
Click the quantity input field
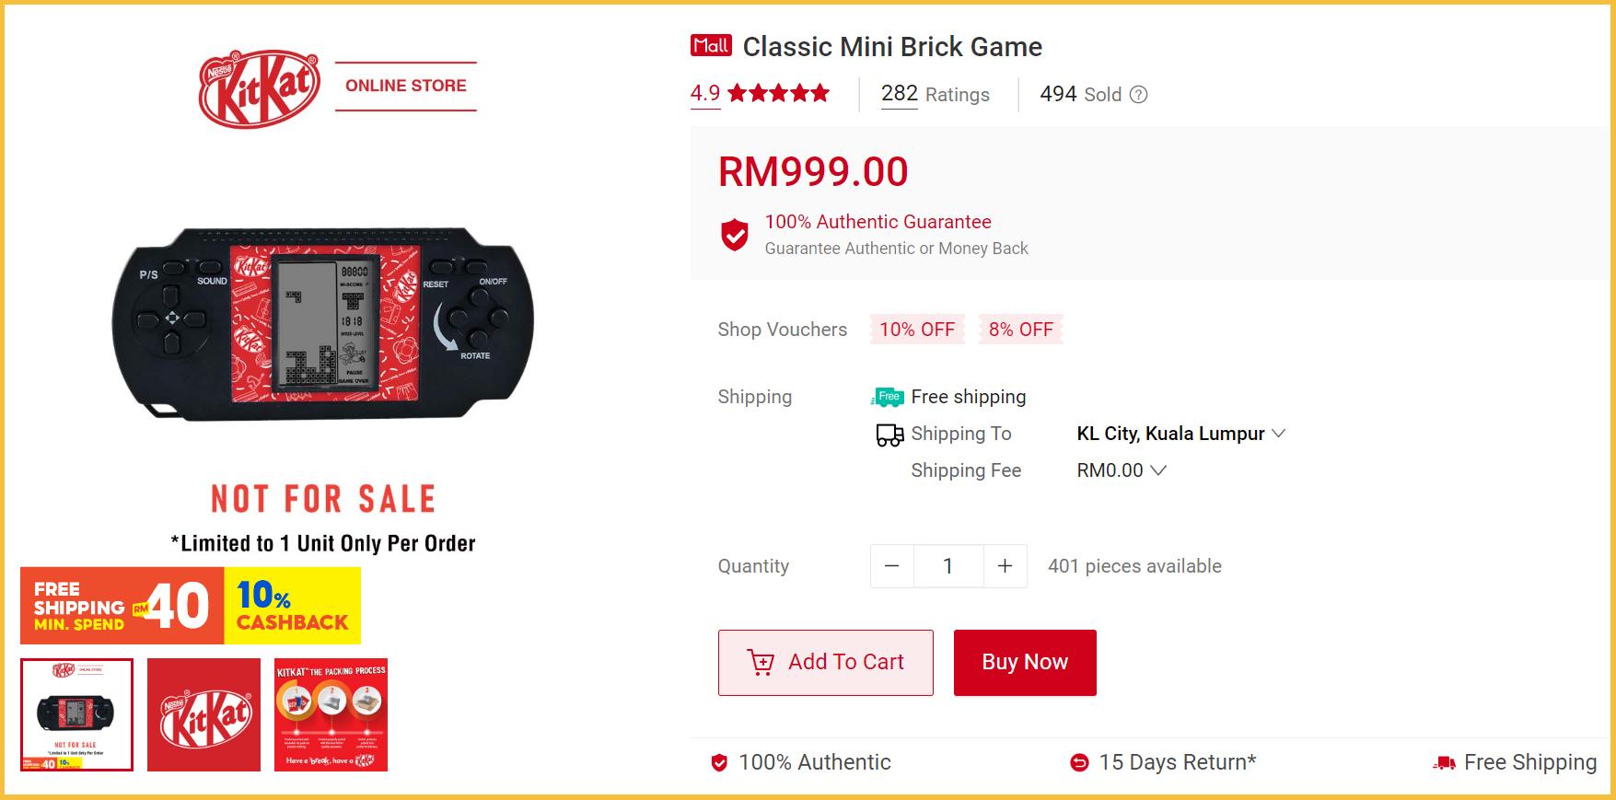[x=948, y=566]
